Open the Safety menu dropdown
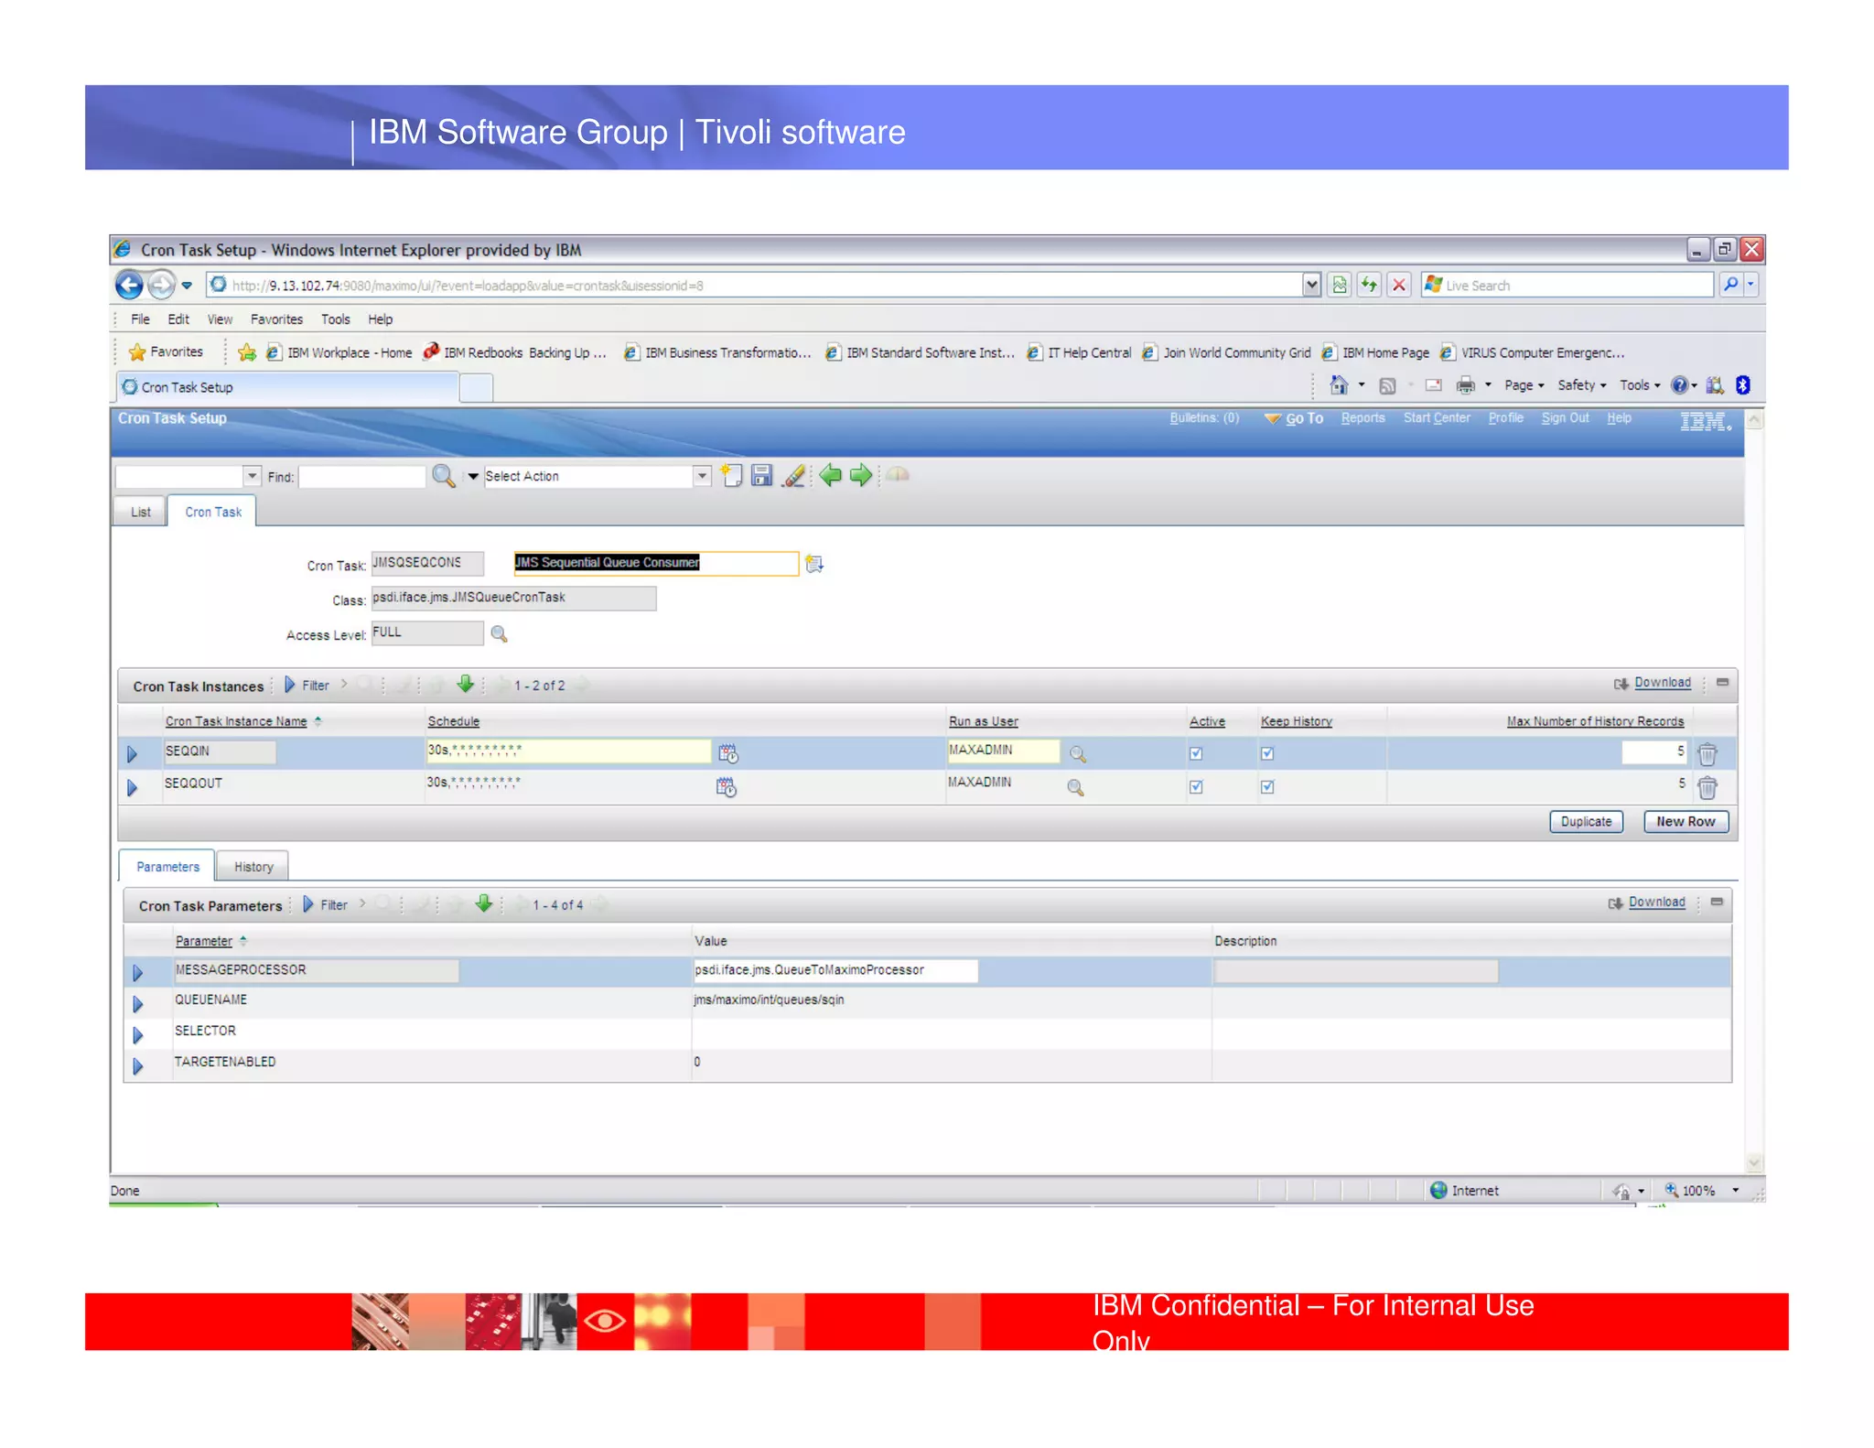 1581,385
